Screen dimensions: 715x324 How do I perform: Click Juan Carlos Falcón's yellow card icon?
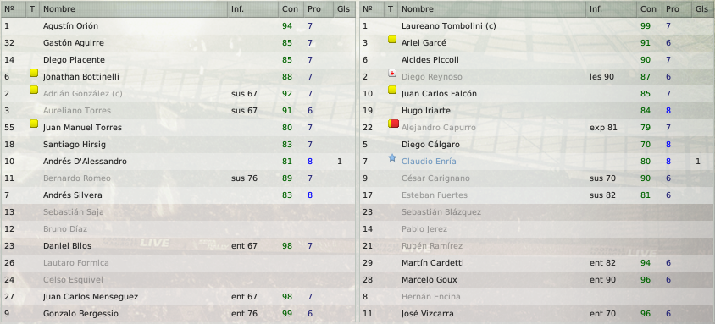pos(392,90)
